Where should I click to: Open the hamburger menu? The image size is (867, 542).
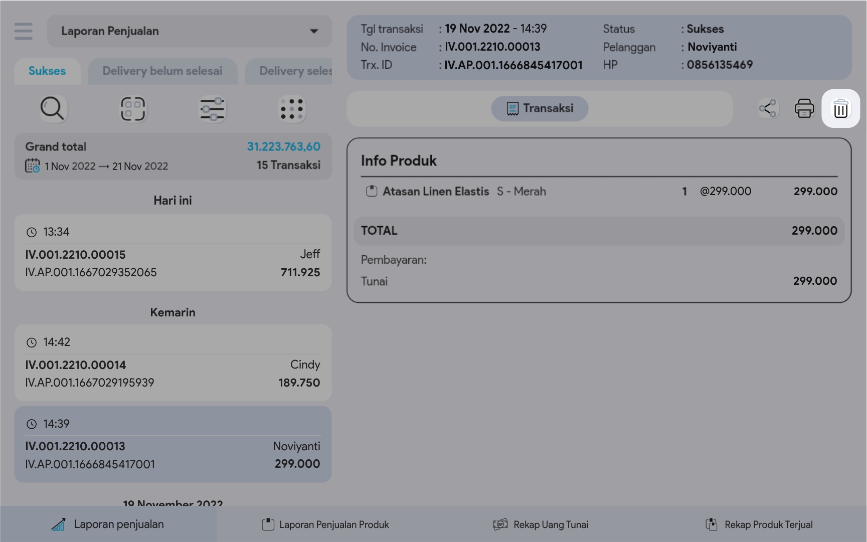pos(24,31)
